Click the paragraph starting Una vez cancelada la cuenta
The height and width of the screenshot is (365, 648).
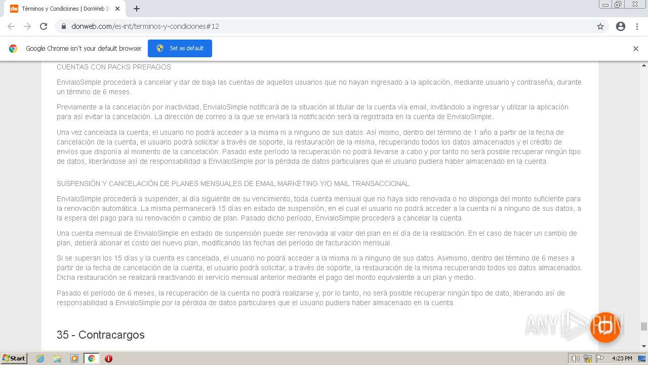tap(319, 147)
